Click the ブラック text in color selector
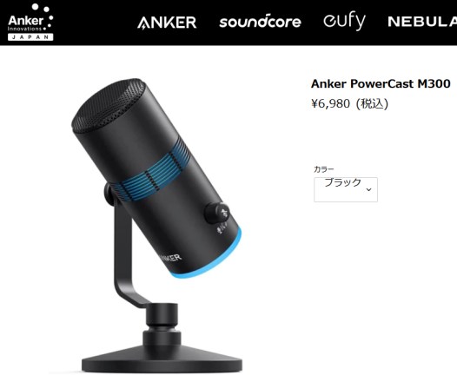The image size is (457, 382). pos(342,182)
